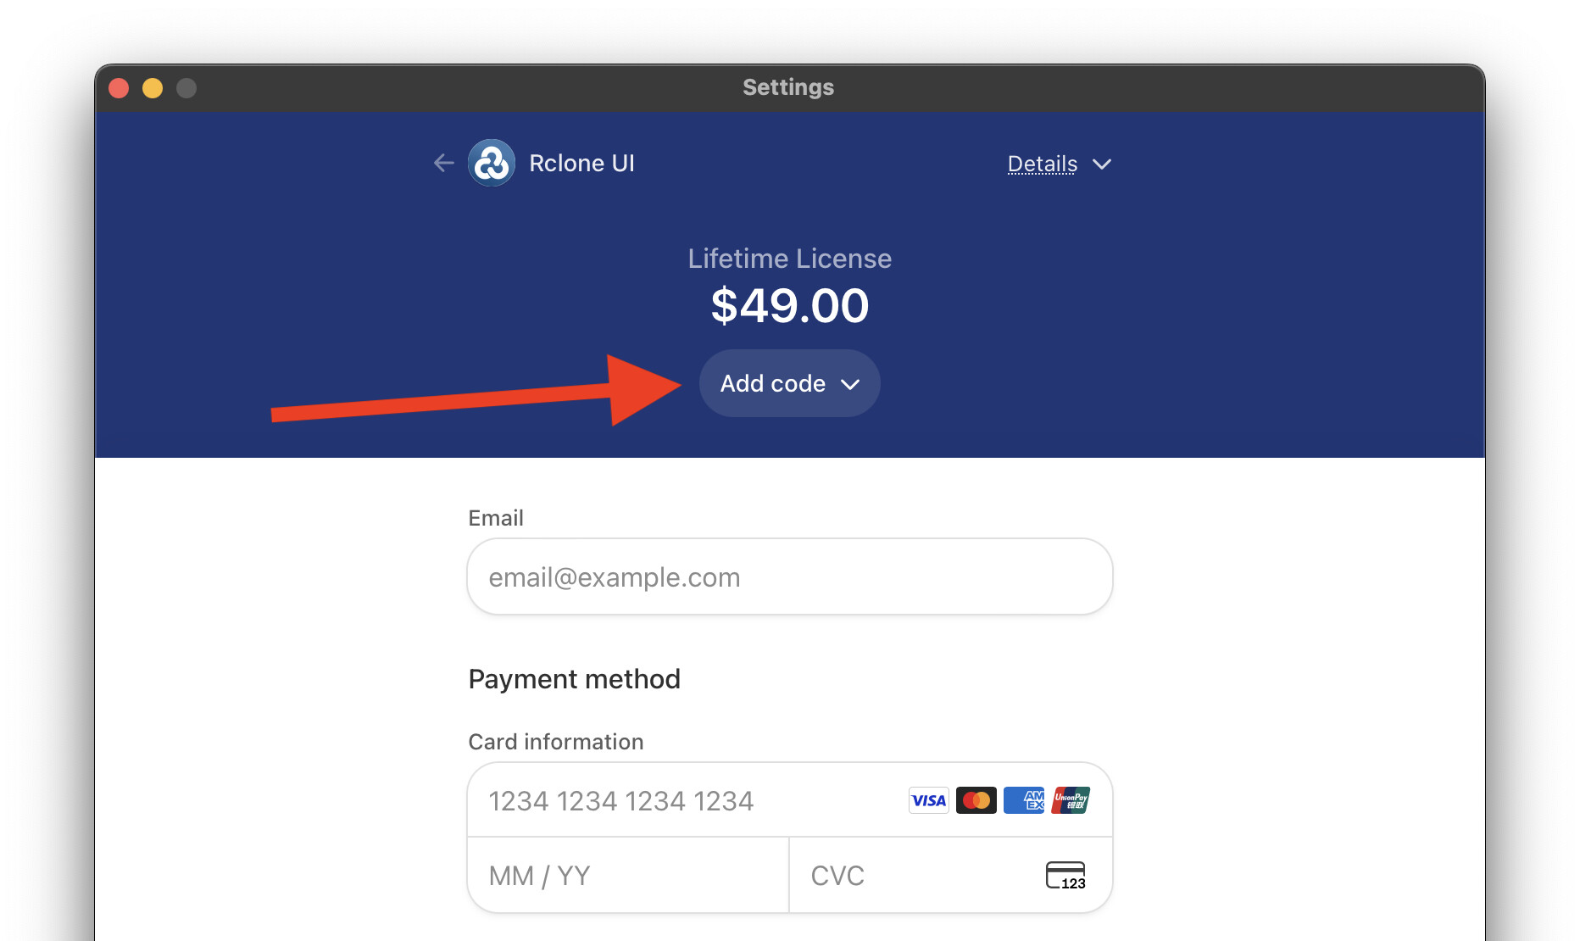The width and height of the screenshot is (1580, 941).
Task: Expand the Add code dropdown
Action: (788, 383)
